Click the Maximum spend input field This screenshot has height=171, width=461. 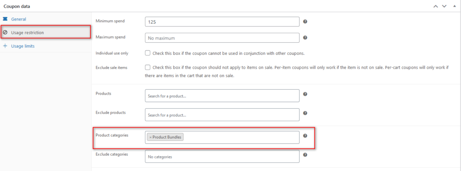pyautogui.click(x=222, y=38)
